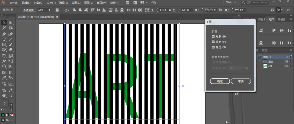Open the align-to options dropdown arrow
Viewport: 294px width, 124px height.
[282, 10]
